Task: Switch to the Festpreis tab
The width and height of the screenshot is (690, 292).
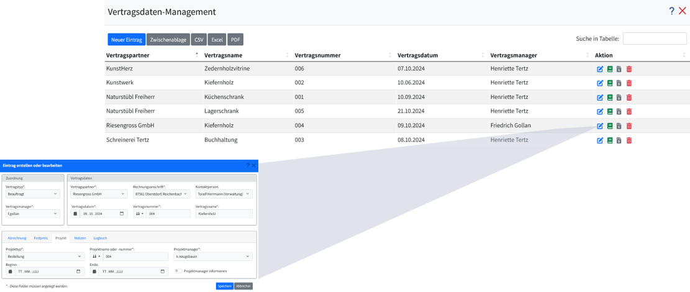Action: pyautogui.click(x=41, y=238)
